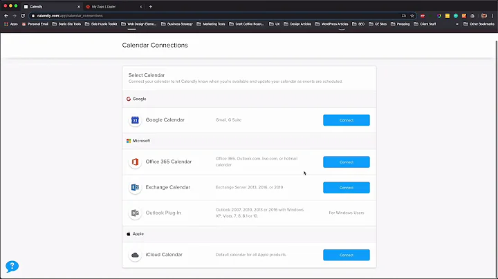Click the Exchange Server 2013, 2016, or 2019 text

[x=249, y=187]
